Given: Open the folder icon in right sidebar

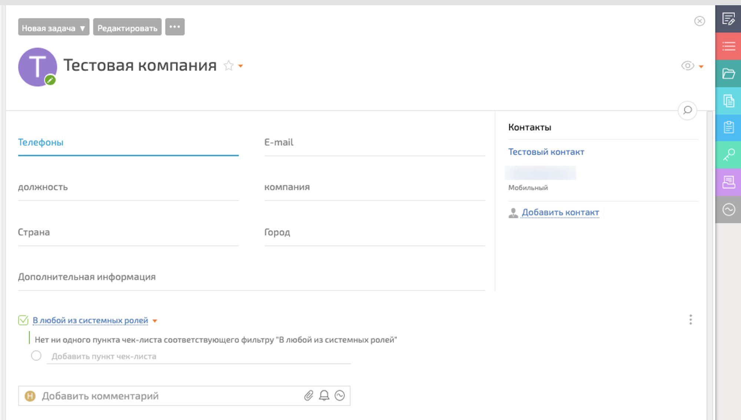Looking at the screenshot, I should coord(728,74).
